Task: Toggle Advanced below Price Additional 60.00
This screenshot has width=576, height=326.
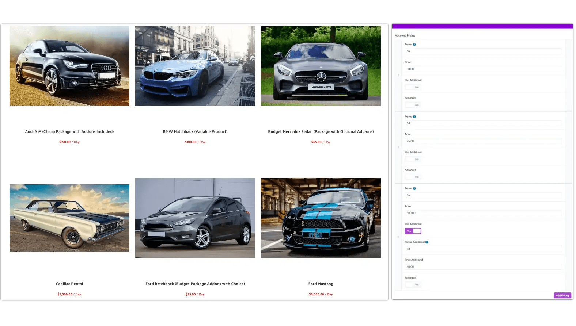Action: pyautogui.click(x=413, y=284)
